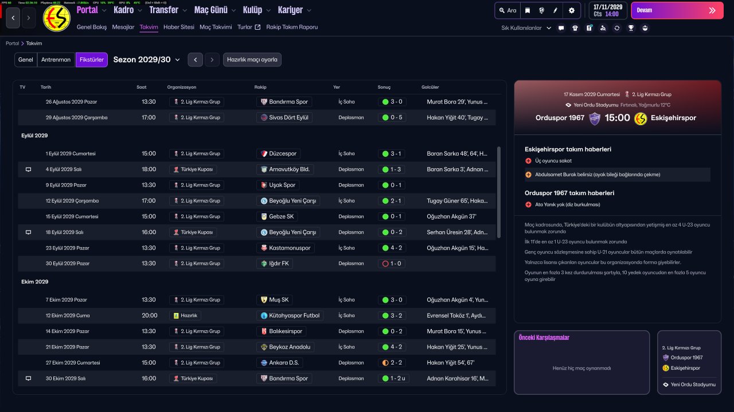Click orange doubt icon beside Abdulsamet Burak
Screen dimensions: 734x412
[x=528, y=175]
